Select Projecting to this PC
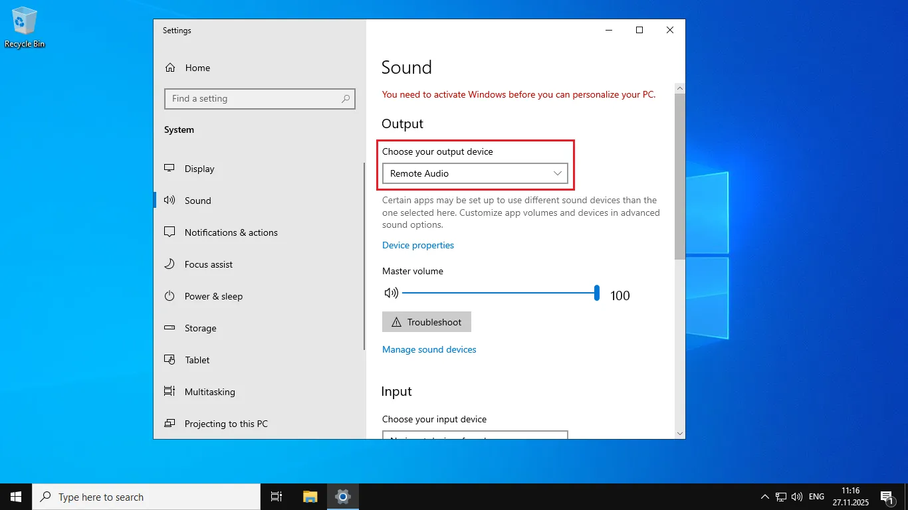Image resolution: width=908 pixels, height=510 pixels. click(x=226, y=424)
